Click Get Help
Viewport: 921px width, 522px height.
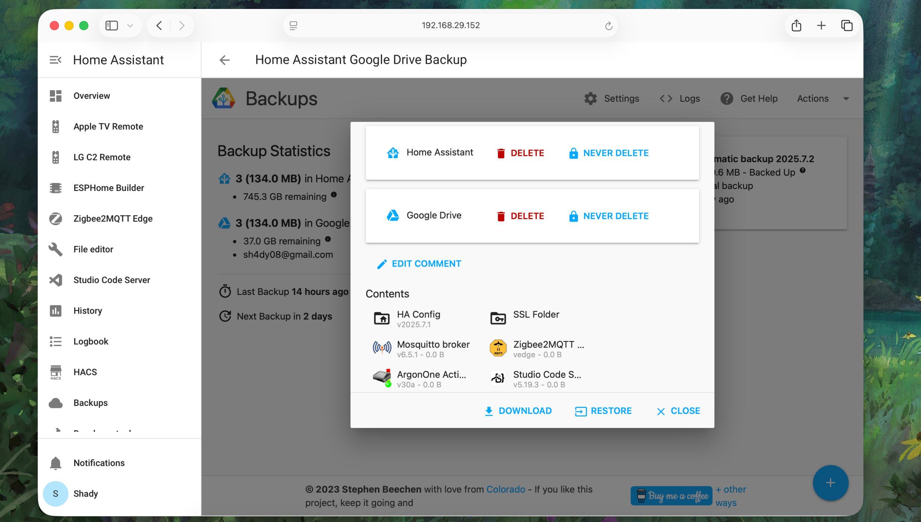(749, 99)
